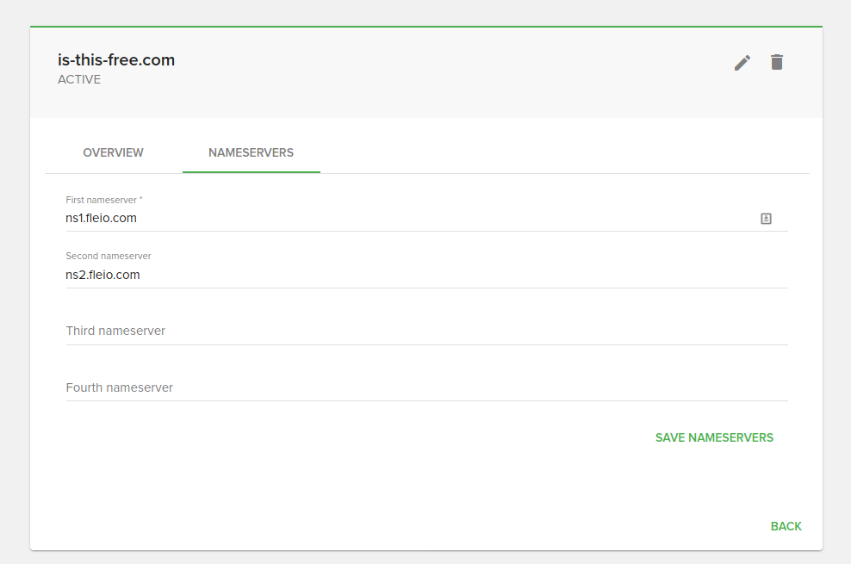Select the Nameservers tab

coord(251,152)
